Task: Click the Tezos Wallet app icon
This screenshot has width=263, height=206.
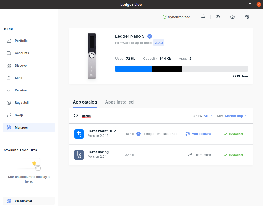Action: pos(79,134)
